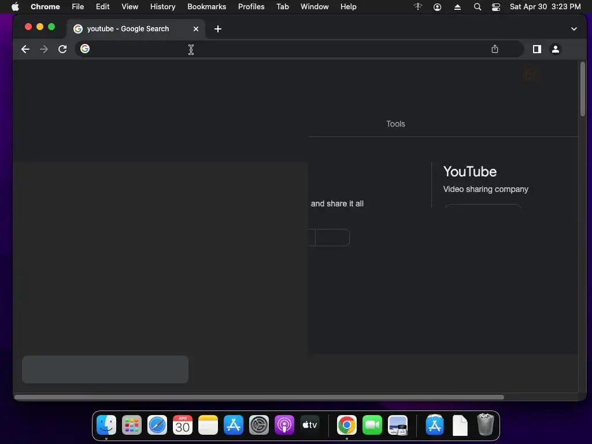
Task: Click the Google icon in address bar
Action: click(85, 49)
